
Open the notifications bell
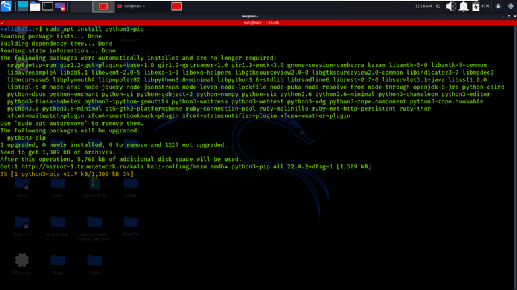pyautogui.click(x=464, y=6)
